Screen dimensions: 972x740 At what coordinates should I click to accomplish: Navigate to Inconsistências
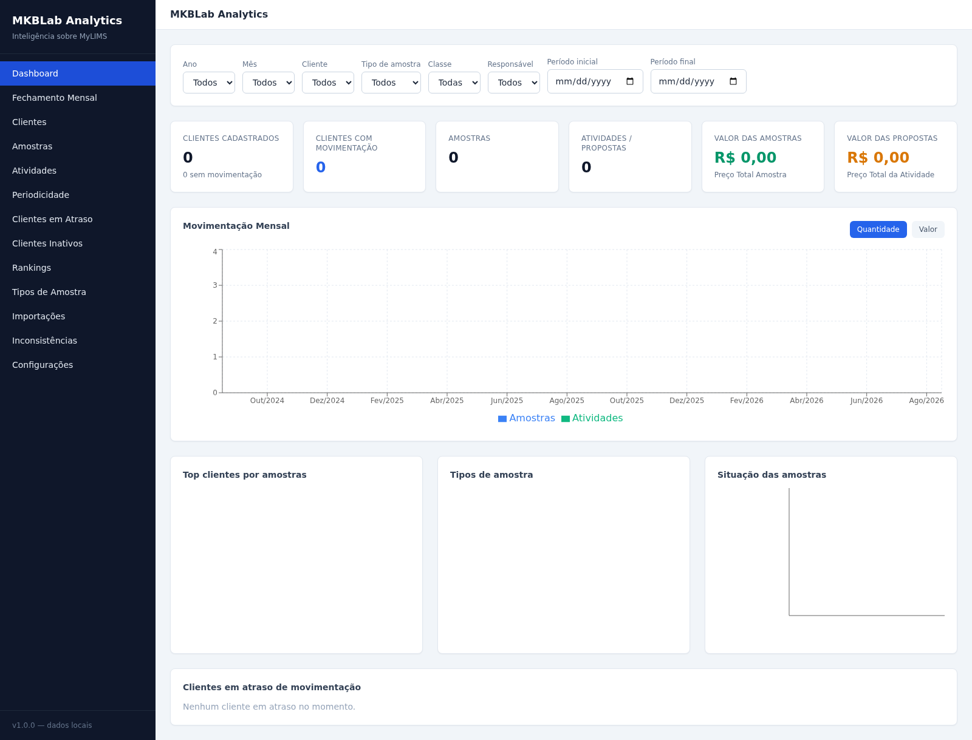[x=78, y=341]
